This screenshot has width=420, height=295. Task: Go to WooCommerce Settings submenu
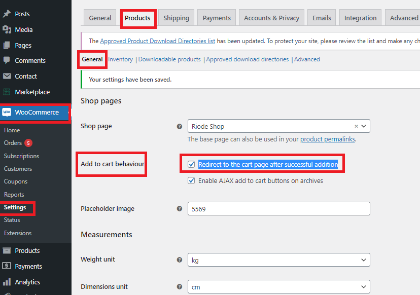click(15, 207)
